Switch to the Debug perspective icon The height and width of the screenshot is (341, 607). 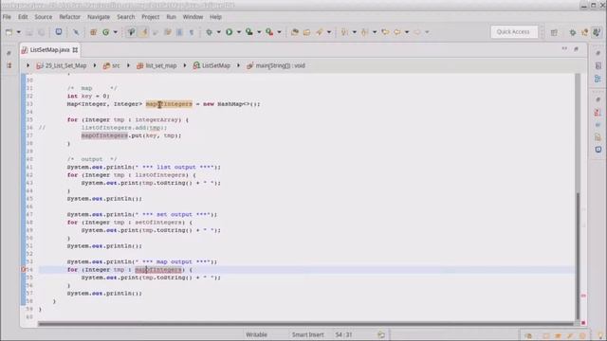(x=573, y=32)
